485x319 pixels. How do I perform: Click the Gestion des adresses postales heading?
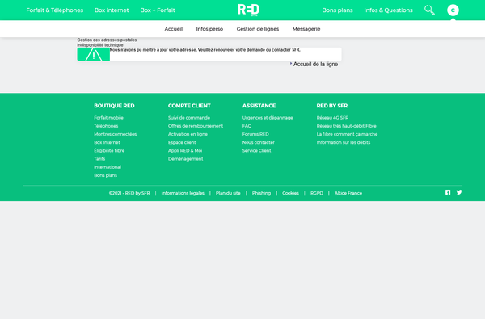(107, 40)
